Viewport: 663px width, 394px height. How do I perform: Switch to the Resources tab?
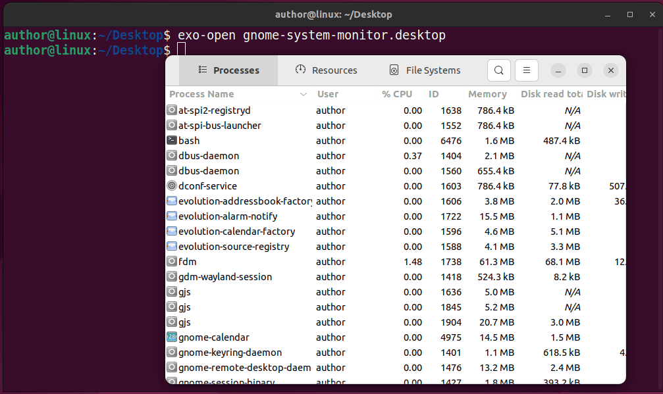click(326, 70)
